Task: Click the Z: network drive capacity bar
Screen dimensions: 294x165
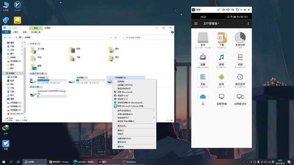Action: click(x=52, y=96)
